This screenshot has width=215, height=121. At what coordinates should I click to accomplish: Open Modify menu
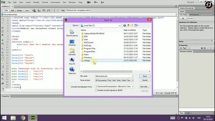tap(36, 2)
